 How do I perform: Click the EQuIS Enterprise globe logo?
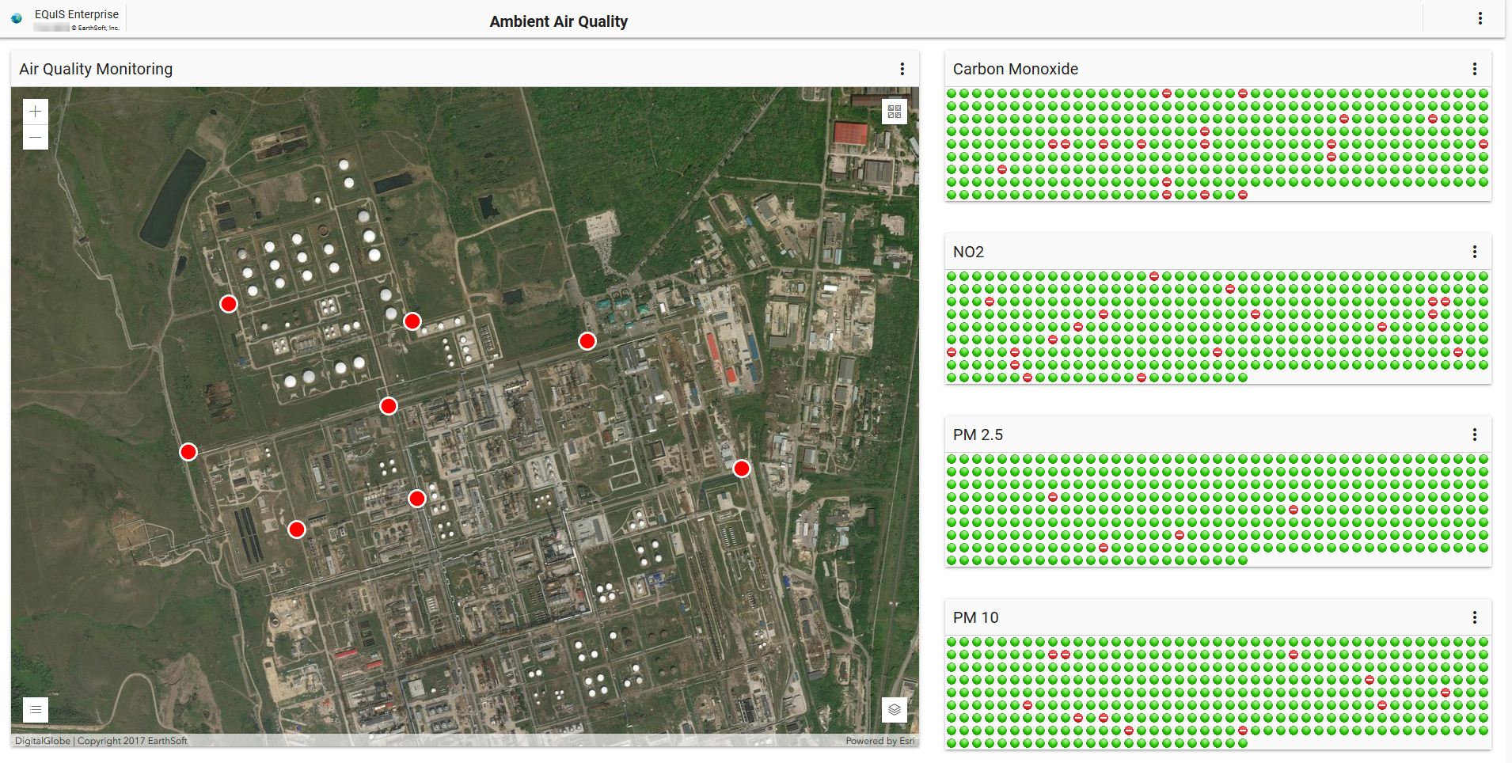tap(17, 18)
